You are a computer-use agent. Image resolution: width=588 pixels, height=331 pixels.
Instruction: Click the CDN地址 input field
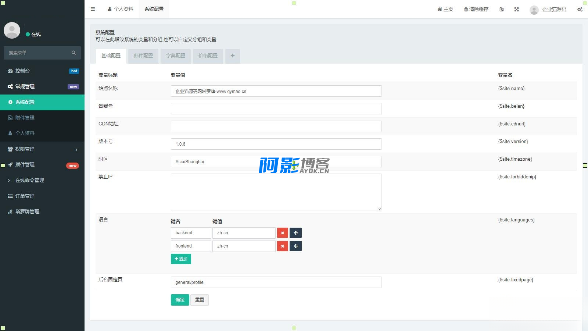(x=276, y=127)
